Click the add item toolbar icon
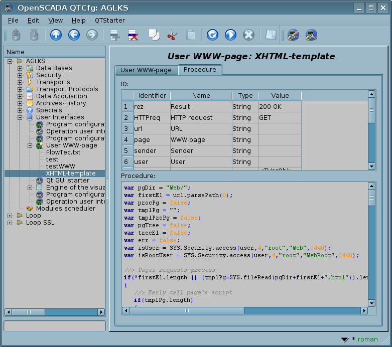 pos(115,35)
